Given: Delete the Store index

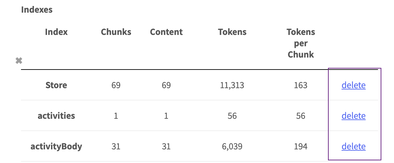Looking at the screenshot, I should [353, 85].
